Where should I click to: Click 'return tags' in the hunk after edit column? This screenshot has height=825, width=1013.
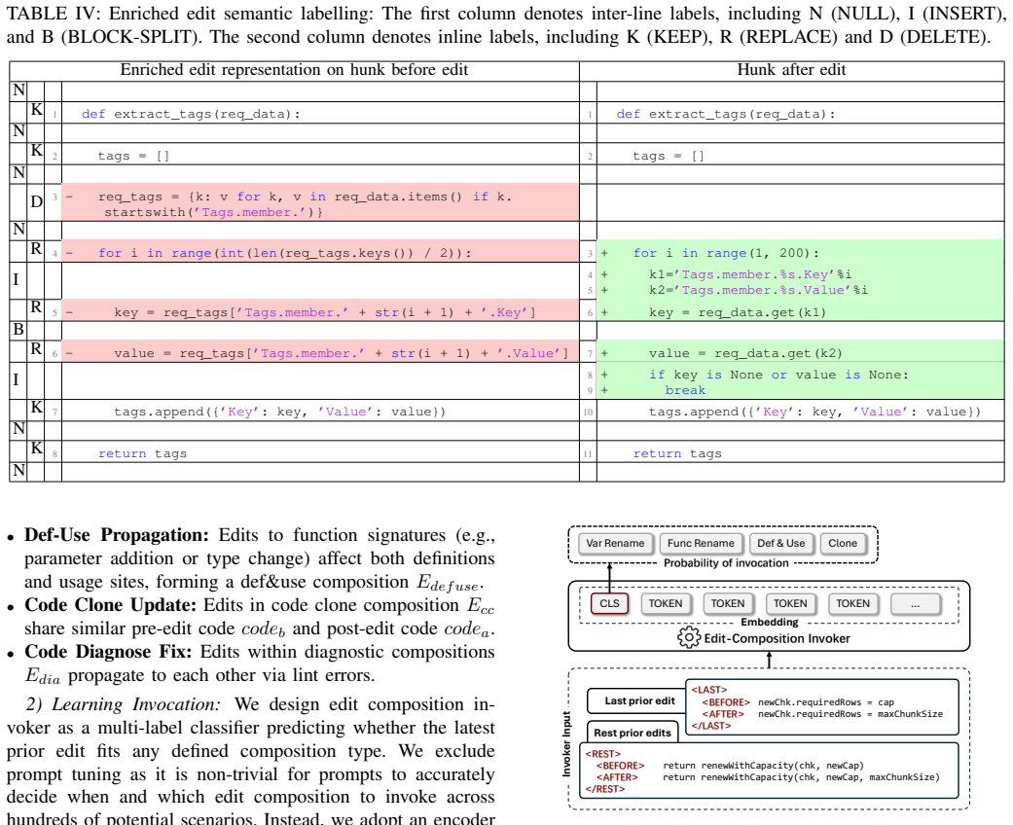(677, 453)
